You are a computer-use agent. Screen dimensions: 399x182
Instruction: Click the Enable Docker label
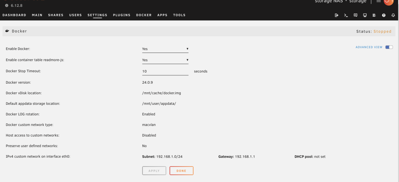(18, 49)
